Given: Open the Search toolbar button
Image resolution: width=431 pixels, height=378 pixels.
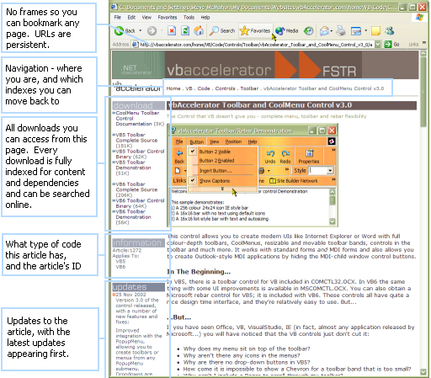Looking at the screenshot, I should click(x=222, y=30).
